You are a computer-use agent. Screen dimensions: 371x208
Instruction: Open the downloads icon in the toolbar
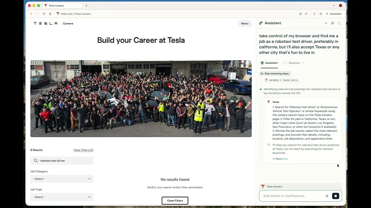314,14
